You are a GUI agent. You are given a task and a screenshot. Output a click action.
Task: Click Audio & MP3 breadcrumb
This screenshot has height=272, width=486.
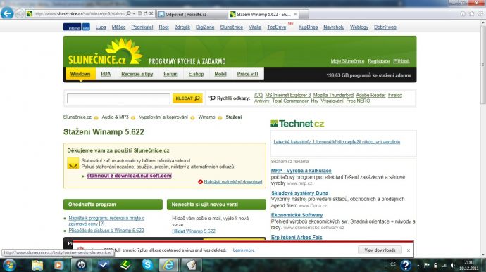115,117
